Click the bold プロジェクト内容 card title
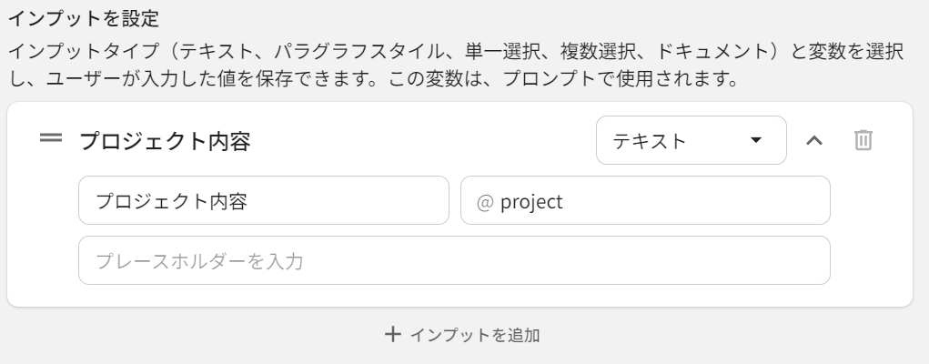929x364 pixels. pos(164,141)
